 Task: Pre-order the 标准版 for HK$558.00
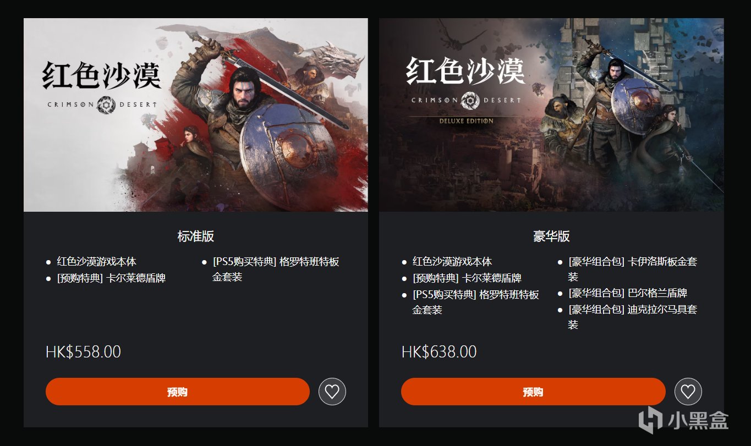tap(178, 392)
